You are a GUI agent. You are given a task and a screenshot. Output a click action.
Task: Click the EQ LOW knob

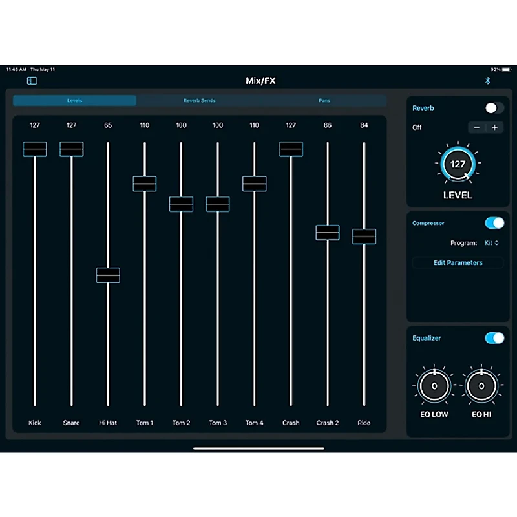click(434, 385)
